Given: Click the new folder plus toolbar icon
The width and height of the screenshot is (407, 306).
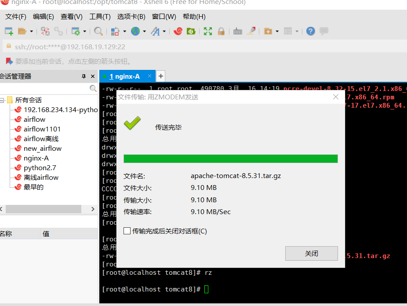Looking at the screenshot, I should coord(268,31).
